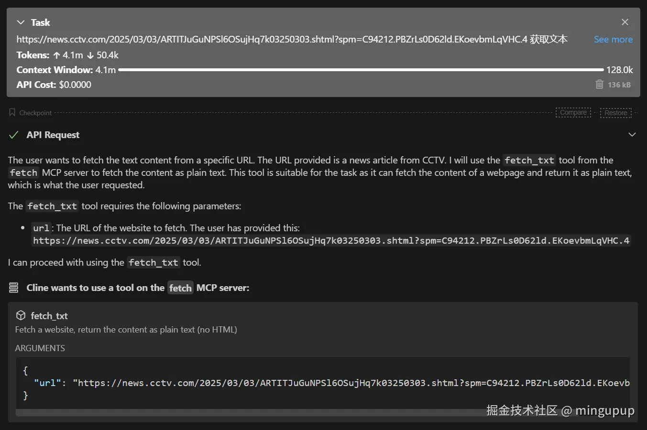Click the Context Window progress bar
Screen dimensions: 647x430
(x=361, y=70)
